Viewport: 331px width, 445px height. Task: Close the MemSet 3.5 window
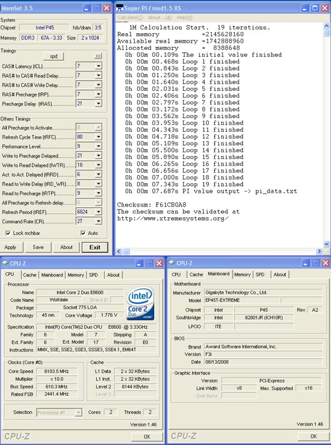pos(107,8)
